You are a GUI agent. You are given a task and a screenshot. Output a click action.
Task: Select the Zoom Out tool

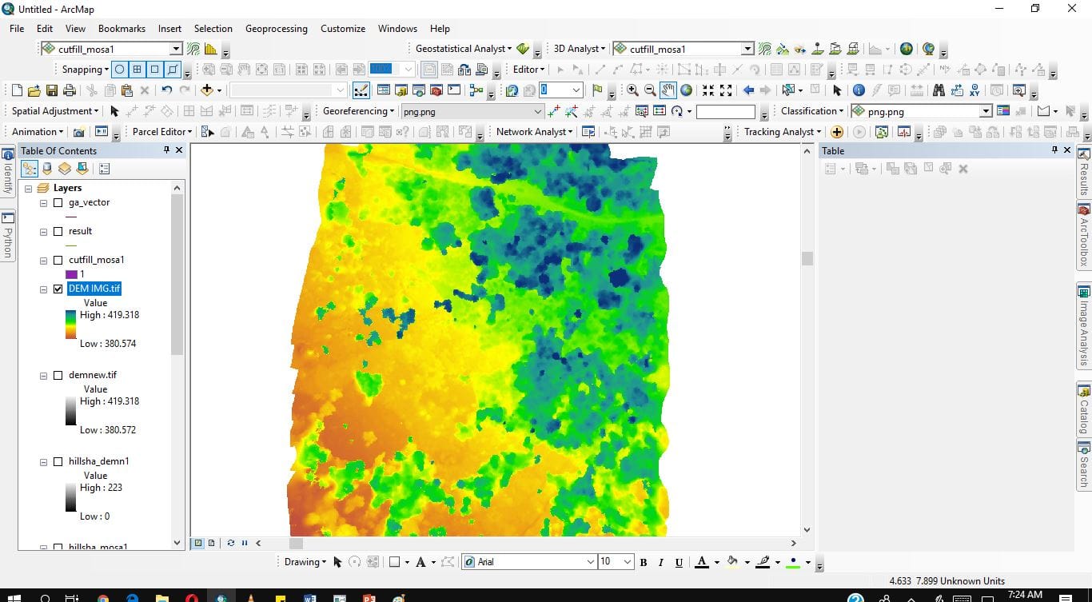coord(650,90)
